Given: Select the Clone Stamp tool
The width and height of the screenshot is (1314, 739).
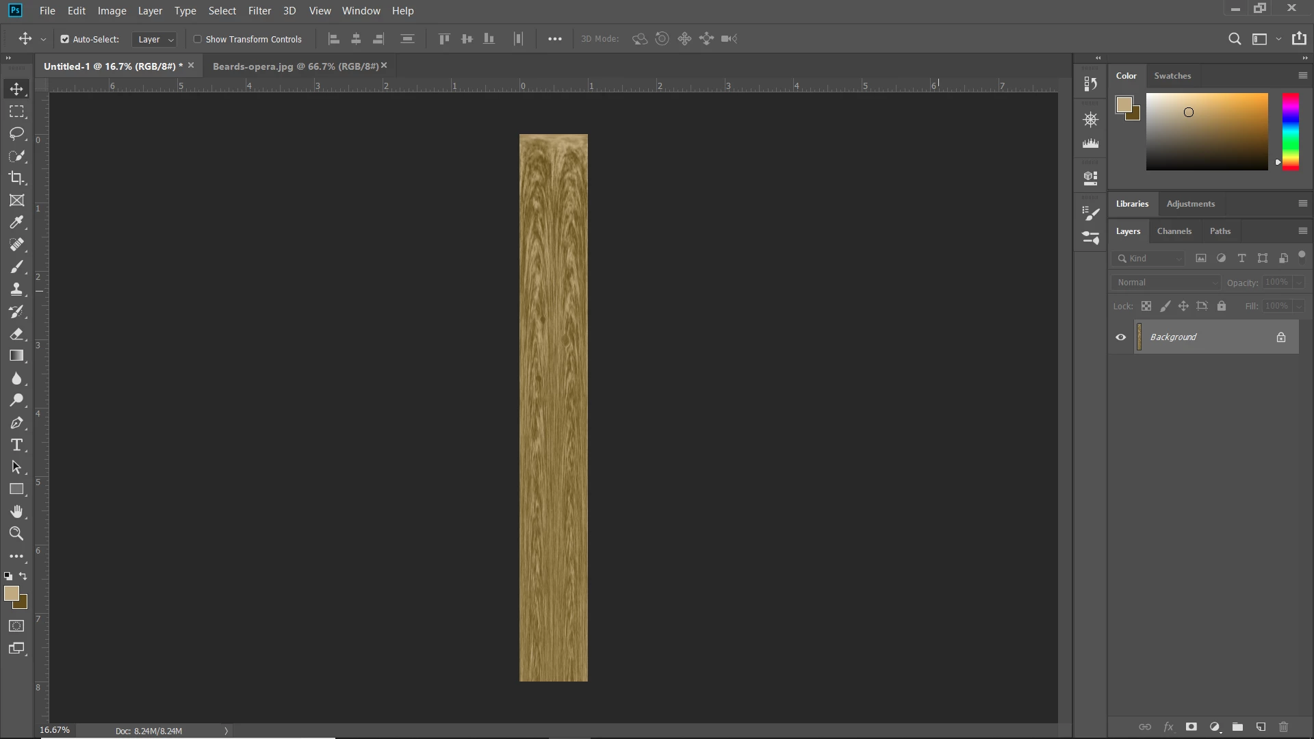Looking at the screenshot, I should (x=16, y=289).
